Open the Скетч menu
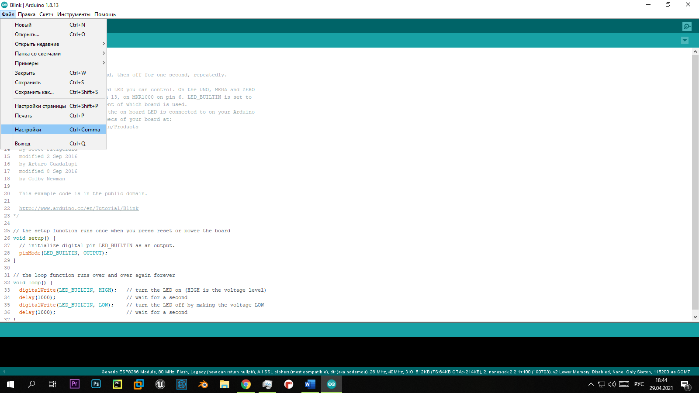Image resolution: width=699 pixels, height=393 pixels. coord(46,14)
